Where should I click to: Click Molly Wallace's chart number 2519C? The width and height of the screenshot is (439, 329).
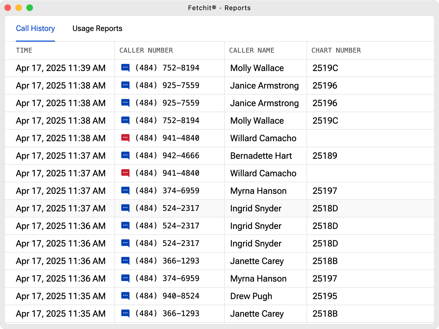[x=325, y=68]
